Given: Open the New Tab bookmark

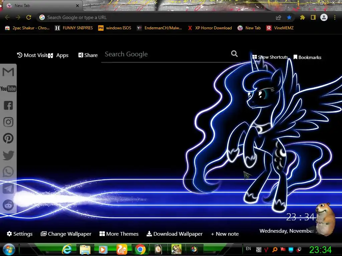Looking at the screenshot, I should tap(249, 28).
